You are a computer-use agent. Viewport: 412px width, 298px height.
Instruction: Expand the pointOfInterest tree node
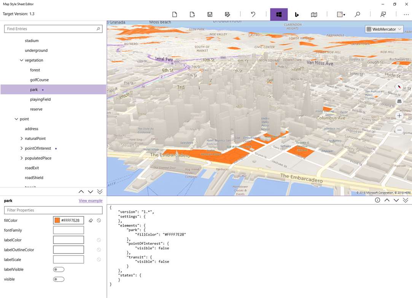pos(22,149)
